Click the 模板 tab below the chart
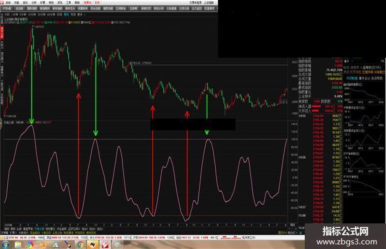The width and height of the screenshot is (386, 249). [13, 229]
